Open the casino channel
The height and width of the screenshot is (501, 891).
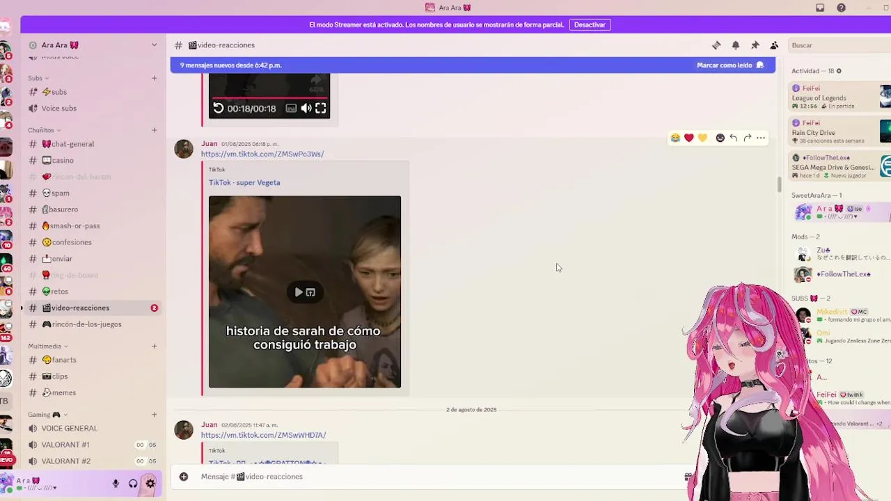tap(93, 160)
